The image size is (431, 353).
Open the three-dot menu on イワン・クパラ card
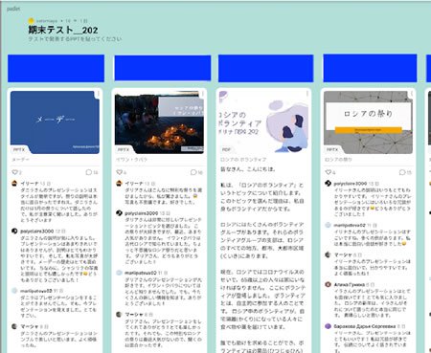pyautogui.click(x=202, y=94)
